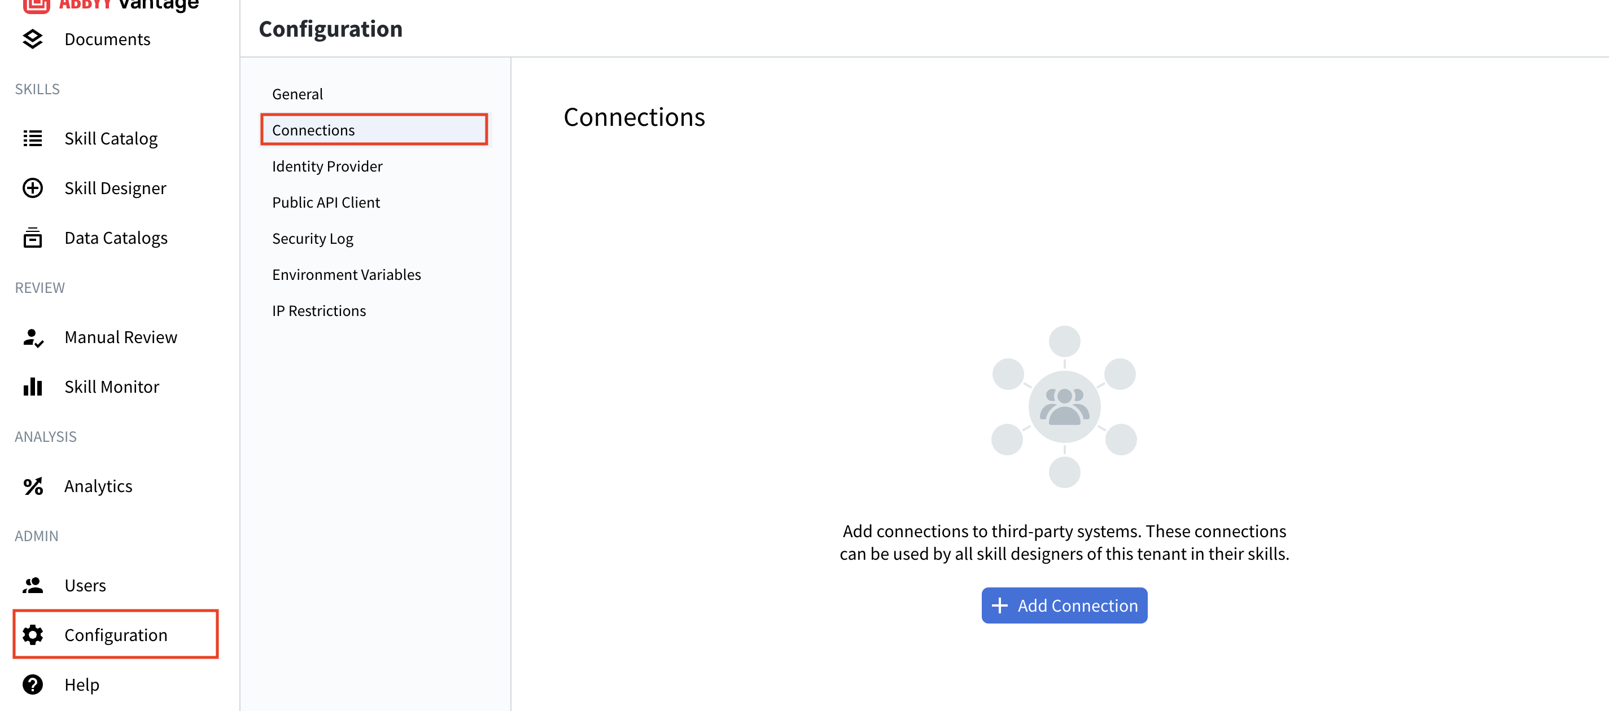Open Environment Variables
Image resolution: width=1609 pixels, height=711 pixels.
point(346,274)
